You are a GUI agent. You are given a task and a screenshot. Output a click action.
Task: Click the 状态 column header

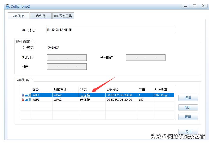click(92, 90)
